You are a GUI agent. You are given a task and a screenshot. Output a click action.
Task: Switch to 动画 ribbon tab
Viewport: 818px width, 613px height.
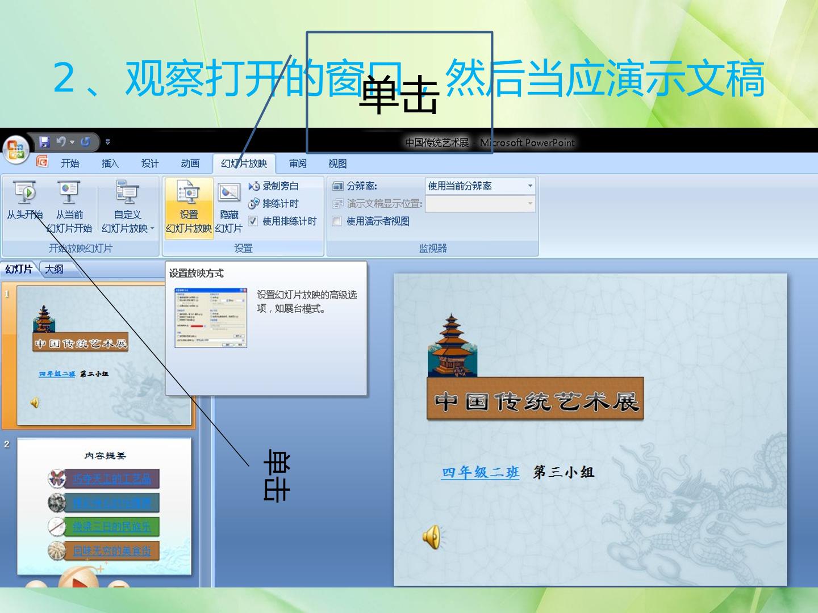190,163
